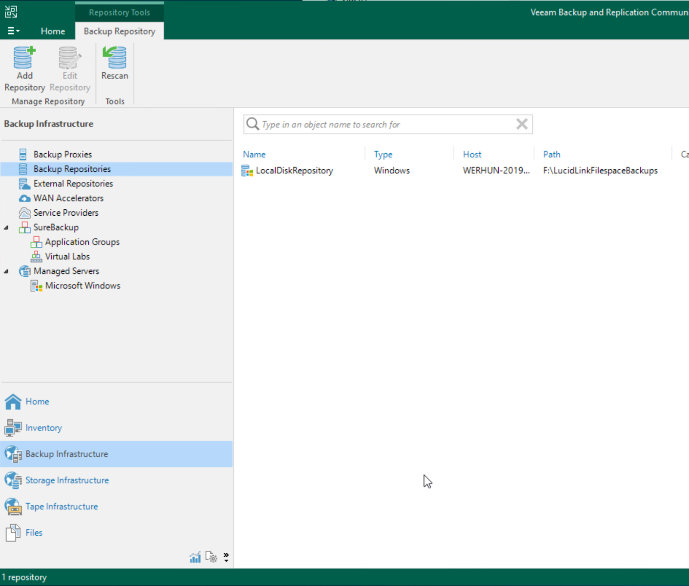This screenshot has height=586, width=689.
Task: Click the Backup Repositories database icon
Action: click(x=23, y=169)
